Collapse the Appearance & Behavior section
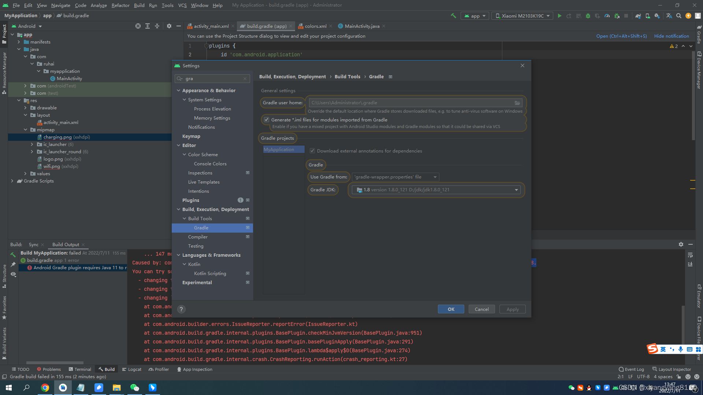The width and height of the screenshot is (703, 395). coord(179,90)
